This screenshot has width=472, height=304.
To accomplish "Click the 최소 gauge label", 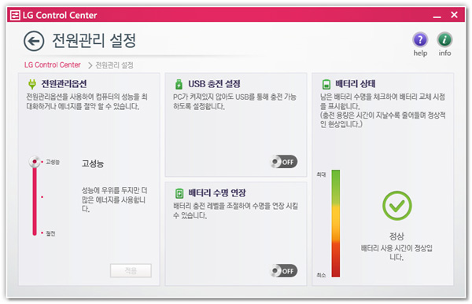I will (x=321, y=275).
